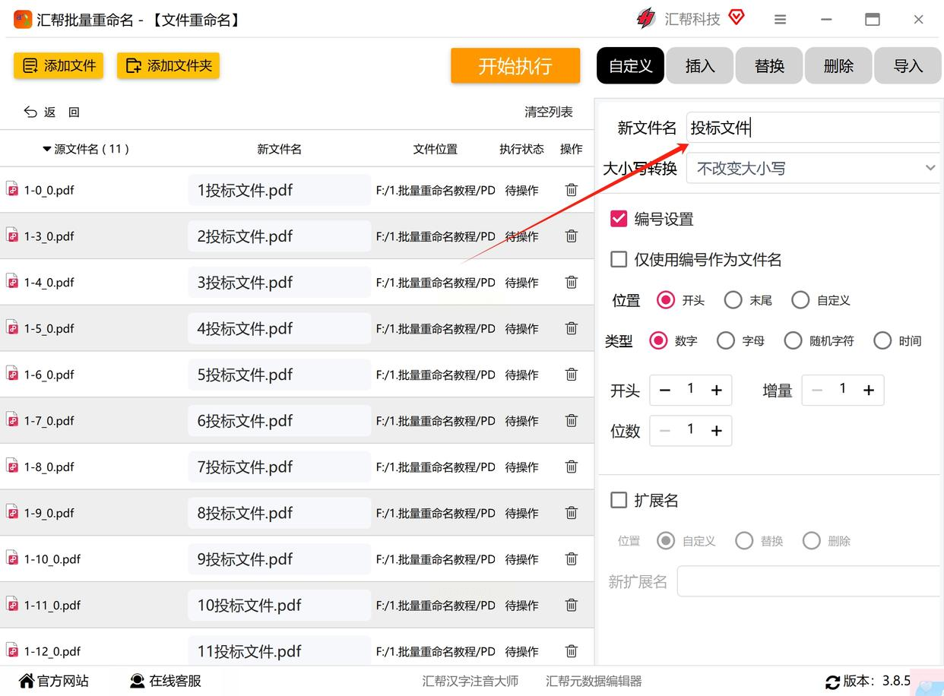The width and height of the screenshot is (944, 696).
Task: Click the trash icon for 1-7_0.pdf
Action: pos(572,420)
